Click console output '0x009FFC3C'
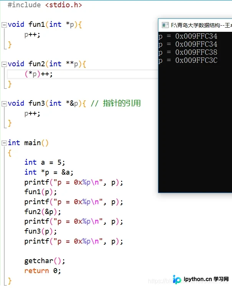The height and width of the screenshot is (288, 232). 196,60
